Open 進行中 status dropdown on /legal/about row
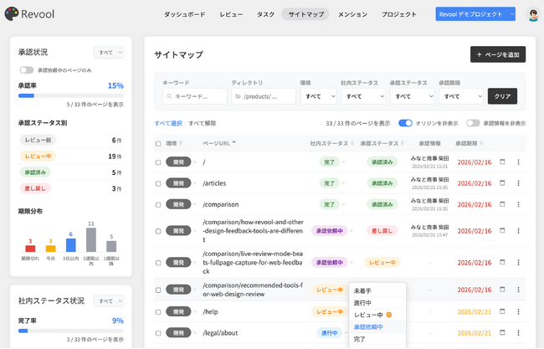 pos(332,333)
